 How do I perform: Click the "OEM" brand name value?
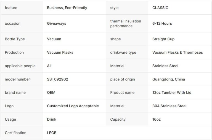pos(51,92)
